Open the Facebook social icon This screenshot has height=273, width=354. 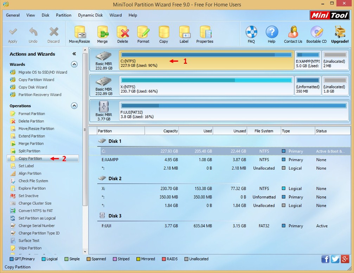pos(325,259)
